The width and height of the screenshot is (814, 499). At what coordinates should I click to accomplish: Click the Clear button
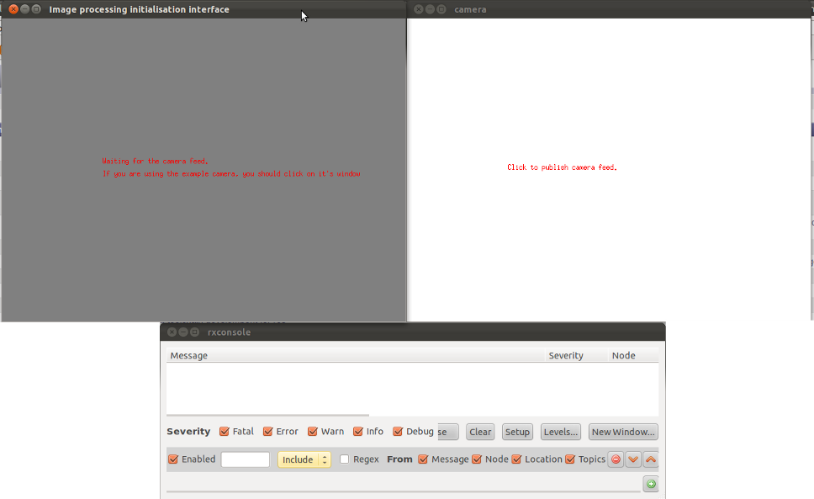point(480,432)
